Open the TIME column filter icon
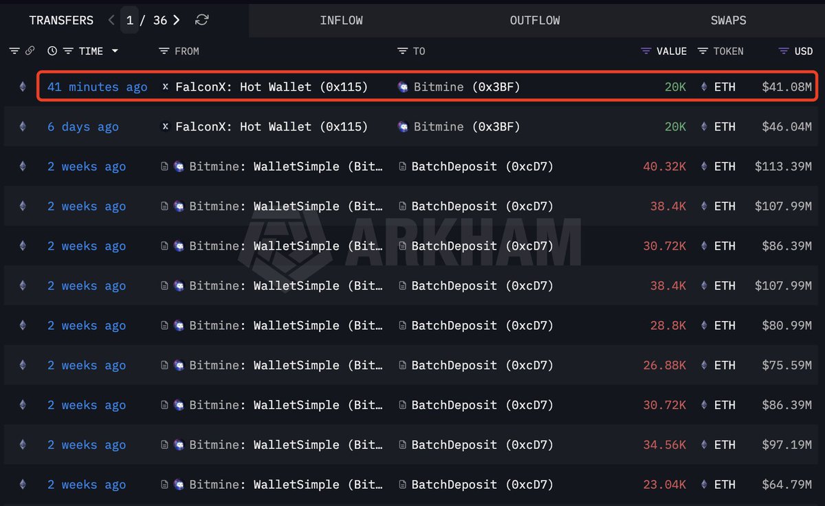Image resolution: width=825 pixels, height=506 pixels. pos(67,51)
